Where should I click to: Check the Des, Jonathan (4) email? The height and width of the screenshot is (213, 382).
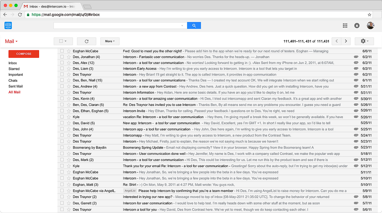[62, 57]
